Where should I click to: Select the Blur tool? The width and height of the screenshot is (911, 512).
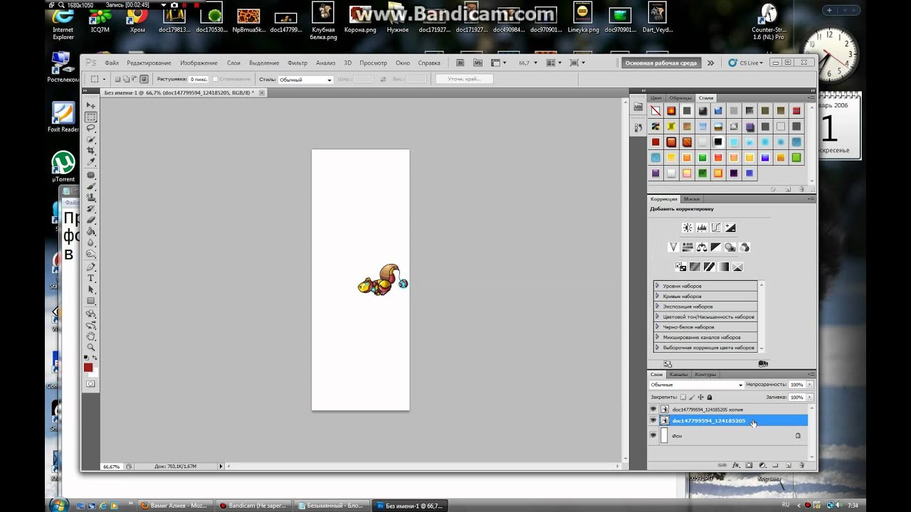(x=91, y=244)
